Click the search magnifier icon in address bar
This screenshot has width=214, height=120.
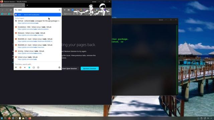tap(16, 10)
